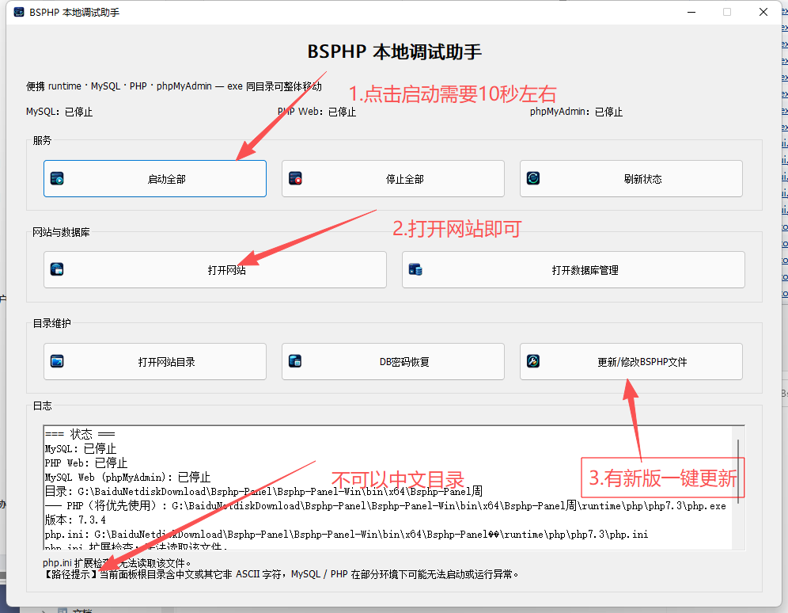788x613 pixels.
Task: Close the BSPHP window
Action: pyautogui.click(x=763, y=12)
